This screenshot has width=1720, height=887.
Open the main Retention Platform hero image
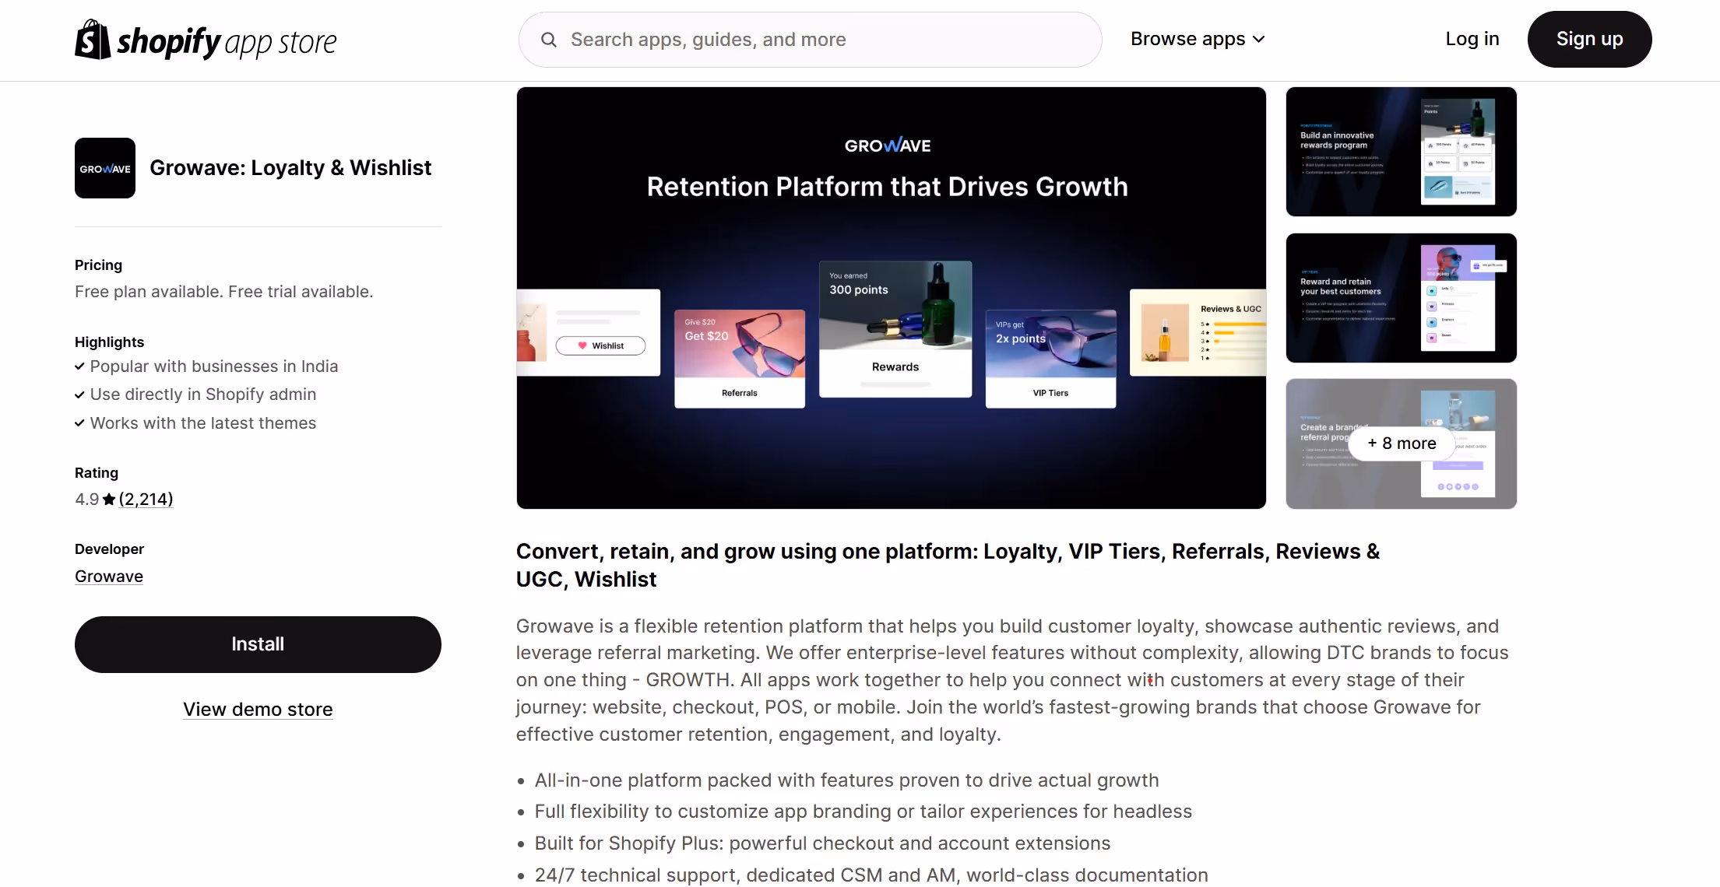(x=891, y=298)
